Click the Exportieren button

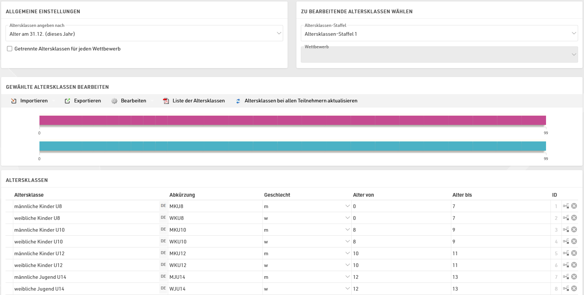pos(83,101)
